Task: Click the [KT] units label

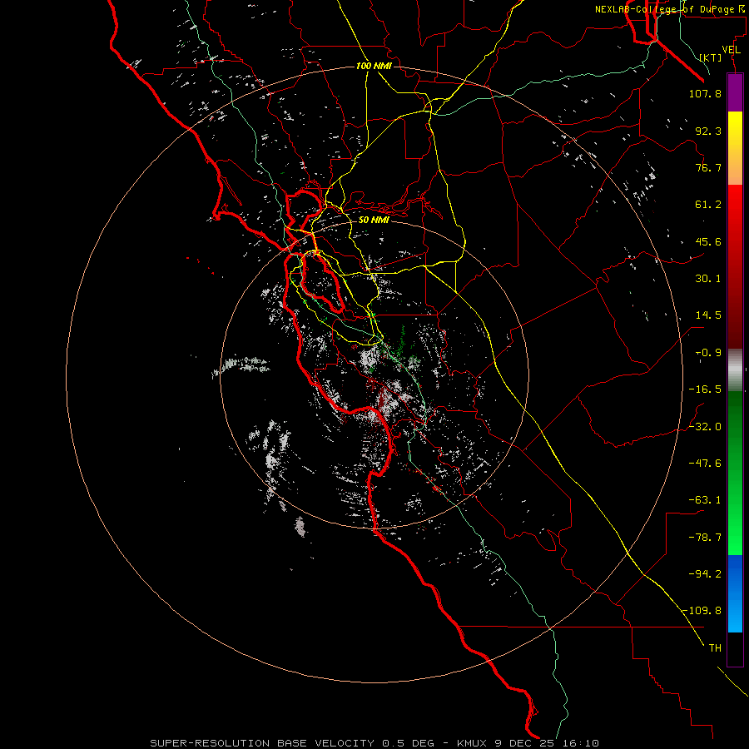Action: tap(711, 57)
